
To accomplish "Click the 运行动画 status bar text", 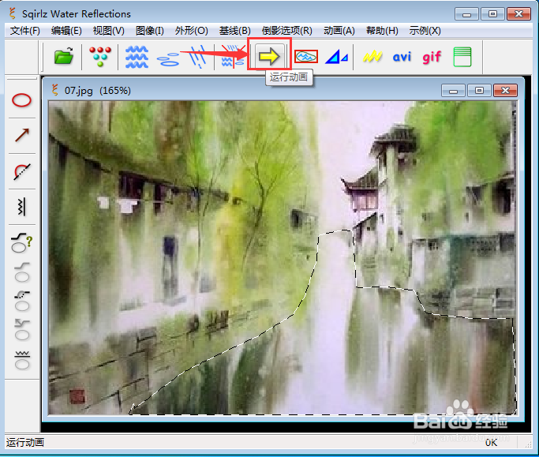I will point(25,443).
